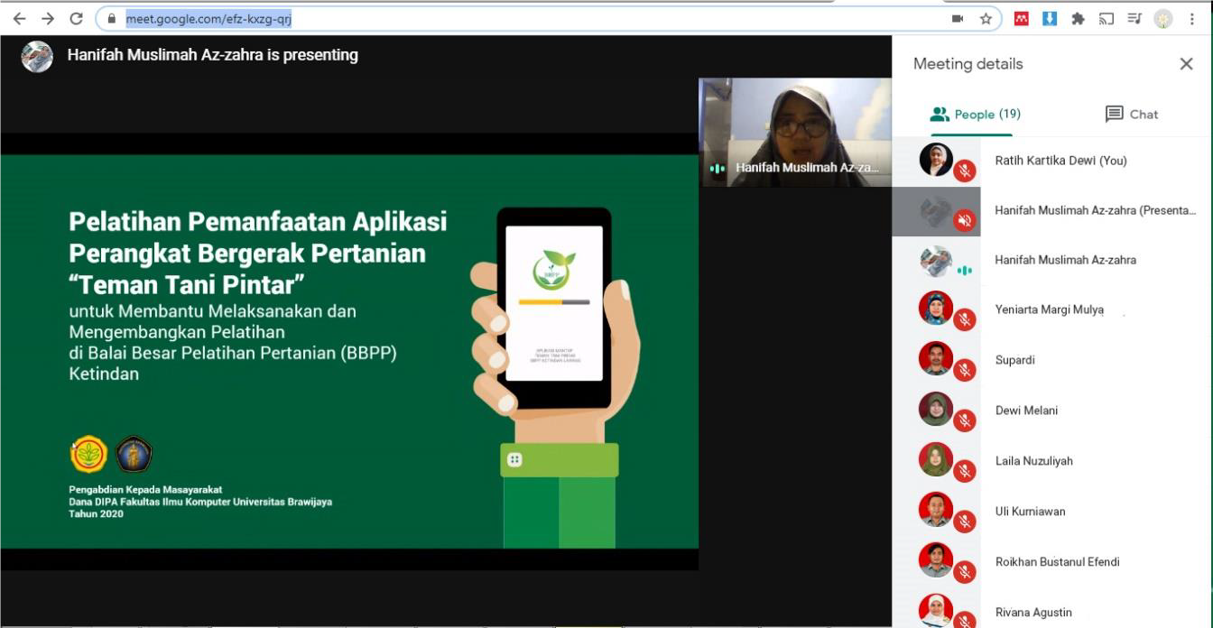This screenshot has width=1213, height=628.
Task: Select participant Dewi Melani
Action: tap(1051, 411)
